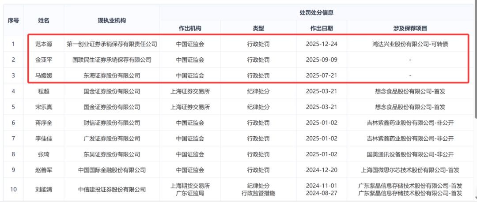The height and width of the screenshot is (202, 477).
Task: Click 2025-01-02 in 蒋序全's row
Action: [322, 123]
